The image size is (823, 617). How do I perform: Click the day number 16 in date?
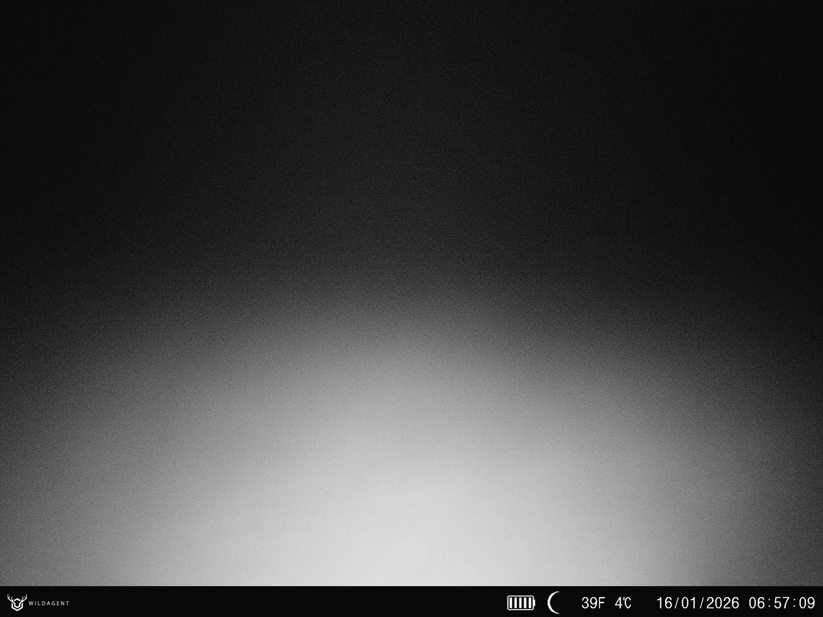pyautogui.click(x=664, y=603)
